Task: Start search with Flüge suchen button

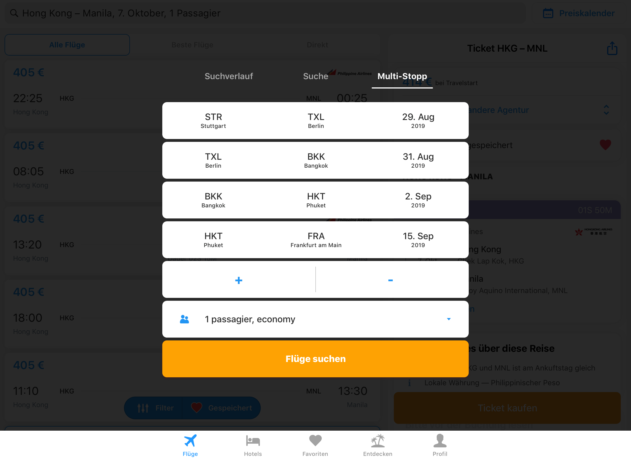Action: pyautogui.click(x=315, y=359)
